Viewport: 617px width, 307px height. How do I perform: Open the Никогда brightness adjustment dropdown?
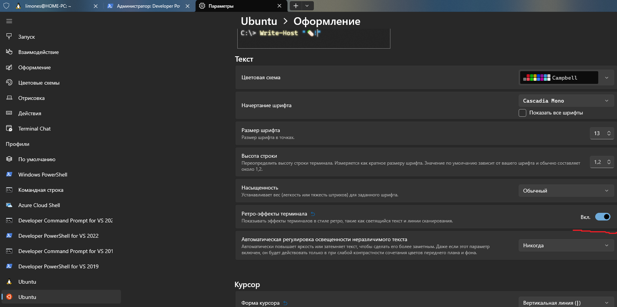pyautogui.click(x=566, y=245)
